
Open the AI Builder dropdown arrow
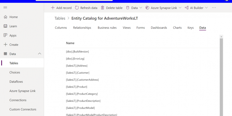(206, 8)
